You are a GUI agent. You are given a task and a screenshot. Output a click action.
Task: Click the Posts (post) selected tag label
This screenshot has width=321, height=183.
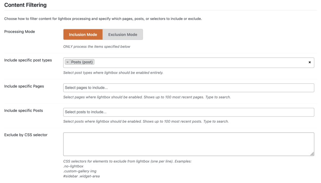click(82, 62)
